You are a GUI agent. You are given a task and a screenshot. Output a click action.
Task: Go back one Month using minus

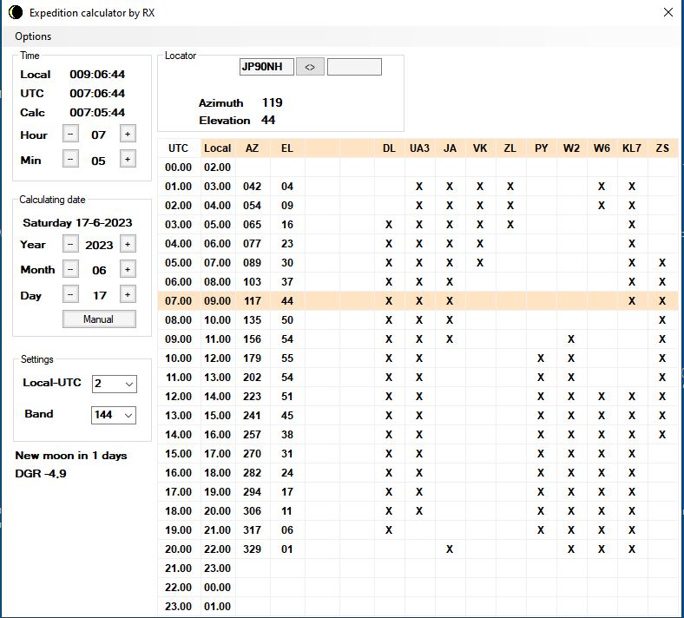tap(71, 270)
